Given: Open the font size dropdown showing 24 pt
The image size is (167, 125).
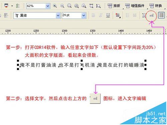Looking at the screenshot, I should point(84,16).
